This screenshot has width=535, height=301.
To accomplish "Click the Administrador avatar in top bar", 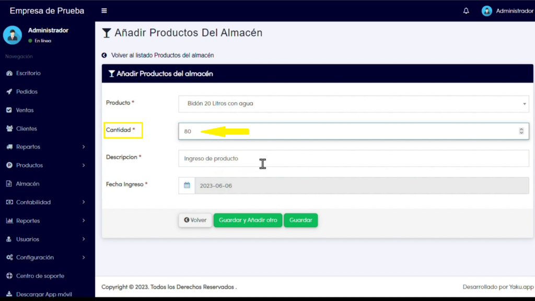I will coord(487,11).
